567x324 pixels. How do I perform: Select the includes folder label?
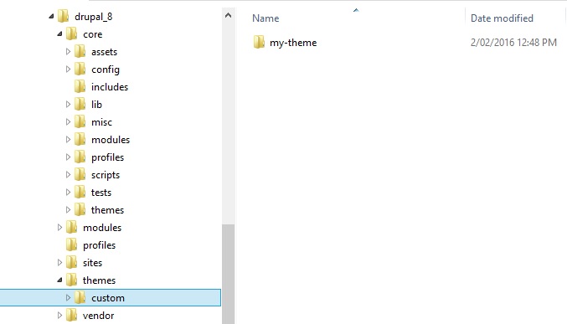[x=110, y=87]
